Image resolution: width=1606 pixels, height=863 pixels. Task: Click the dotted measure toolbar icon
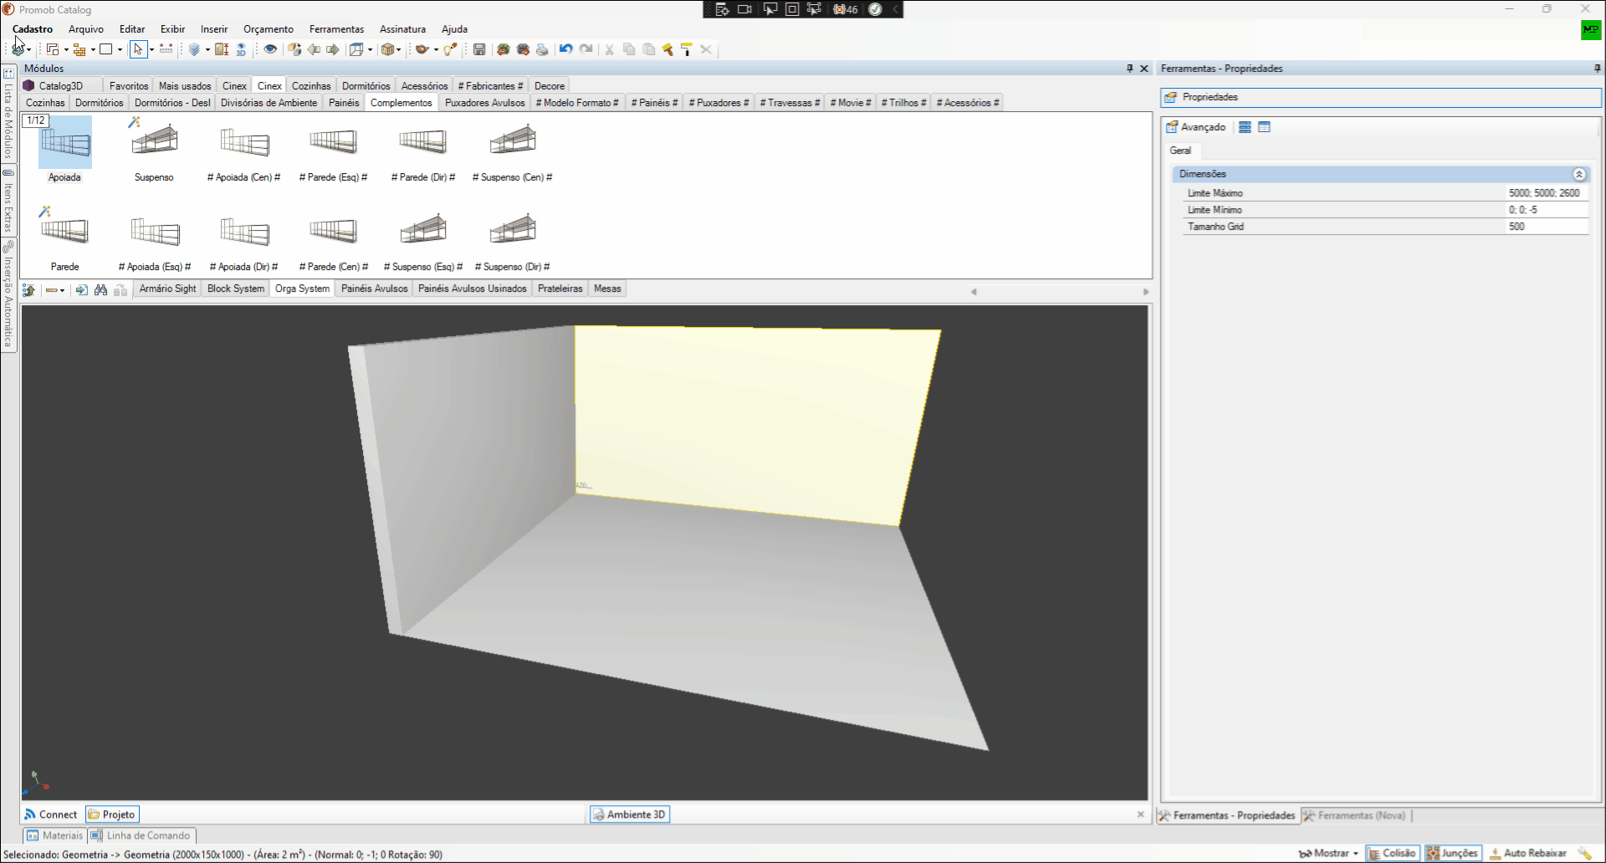click(x=166, y=49)
